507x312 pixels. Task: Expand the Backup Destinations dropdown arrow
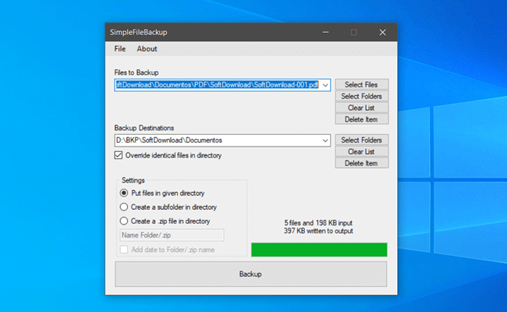[x=325, y=140]
